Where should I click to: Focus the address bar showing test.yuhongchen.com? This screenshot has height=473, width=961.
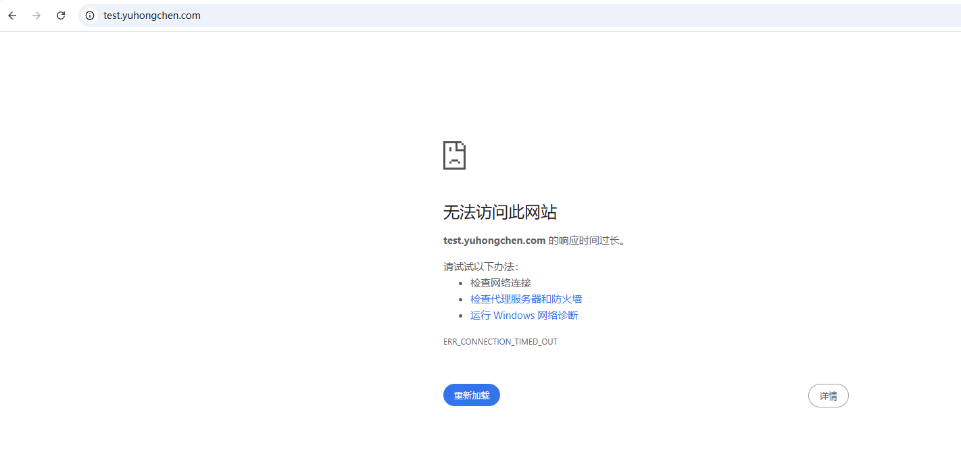click(519, 16)
